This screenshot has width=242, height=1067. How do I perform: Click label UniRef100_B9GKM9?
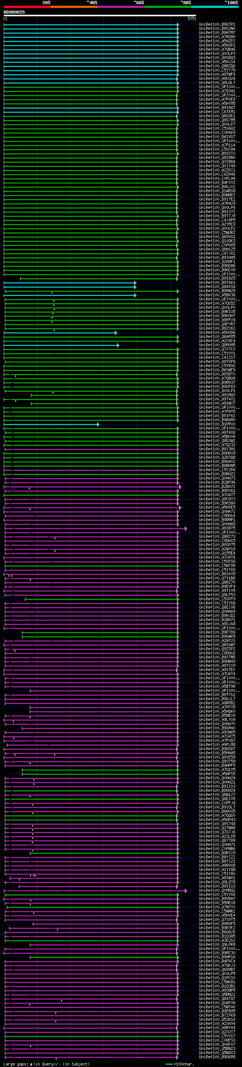point(217,1057)
